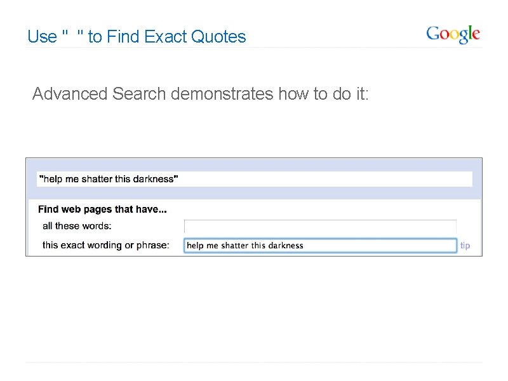The image size is (508, 381).
Task: Click the "this exact wording or phrase:" label
Action: tap(106, 245)
